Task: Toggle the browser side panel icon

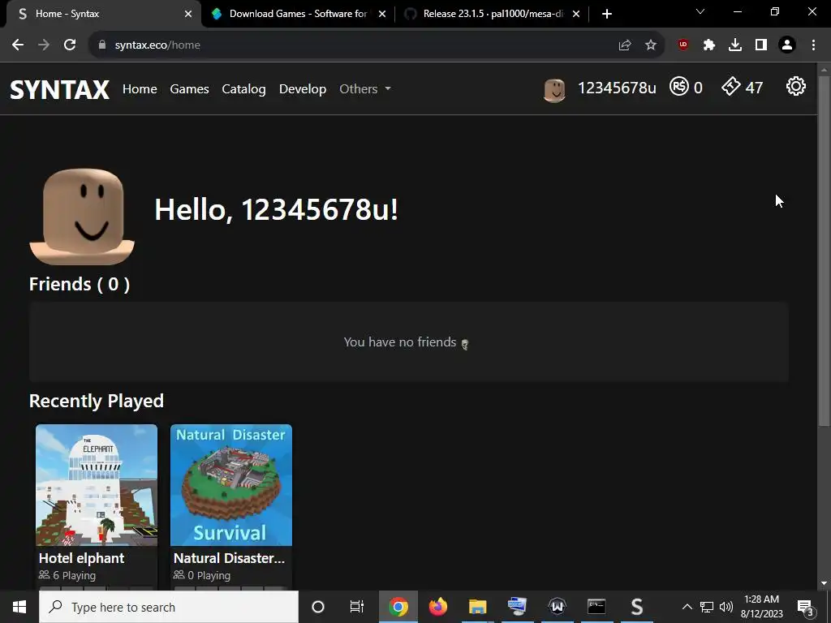Action: coord(761,45)
